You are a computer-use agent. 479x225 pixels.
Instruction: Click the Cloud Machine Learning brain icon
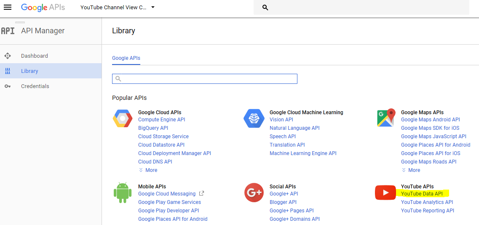(254, 118)
